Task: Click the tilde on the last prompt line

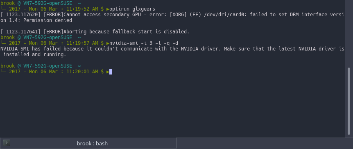Action: 79,66
